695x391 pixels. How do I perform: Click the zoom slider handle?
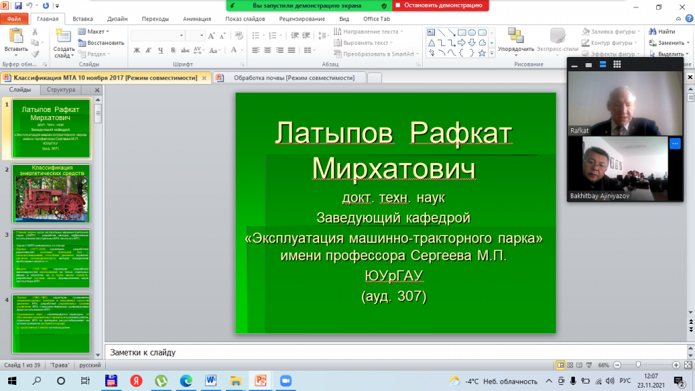point(638,365)
